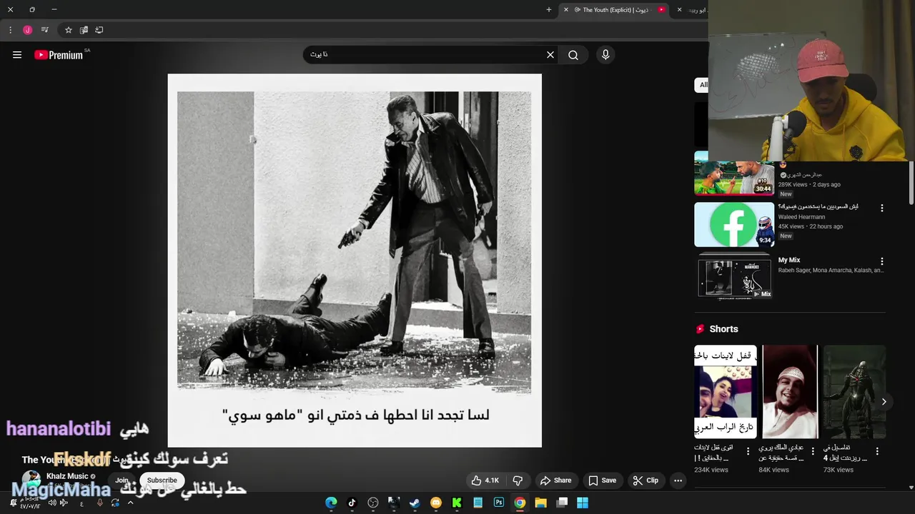The width and height of the screenshot is (915, 514).
Task: Open options for Waleed Hearmann video
Action: (x=881, y=208)
